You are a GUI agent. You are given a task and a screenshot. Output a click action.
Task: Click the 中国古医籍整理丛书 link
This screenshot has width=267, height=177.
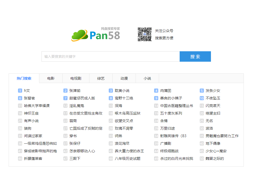(x=177, y=106)
